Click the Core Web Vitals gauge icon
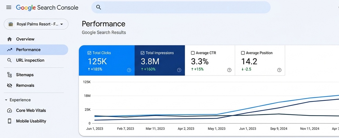The image size is (339, 138). click(9, 111)
